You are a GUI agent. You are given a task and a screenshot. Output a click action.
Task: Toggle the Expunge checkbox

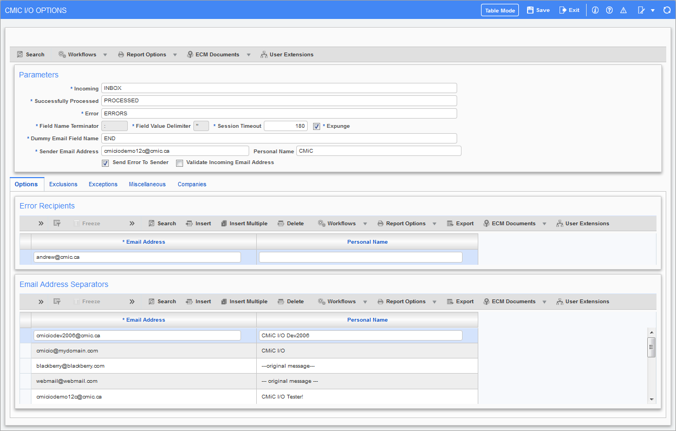coord(317,126)
